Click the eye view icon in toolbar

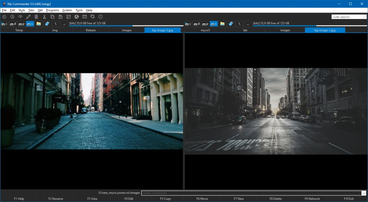coord(20,17)
